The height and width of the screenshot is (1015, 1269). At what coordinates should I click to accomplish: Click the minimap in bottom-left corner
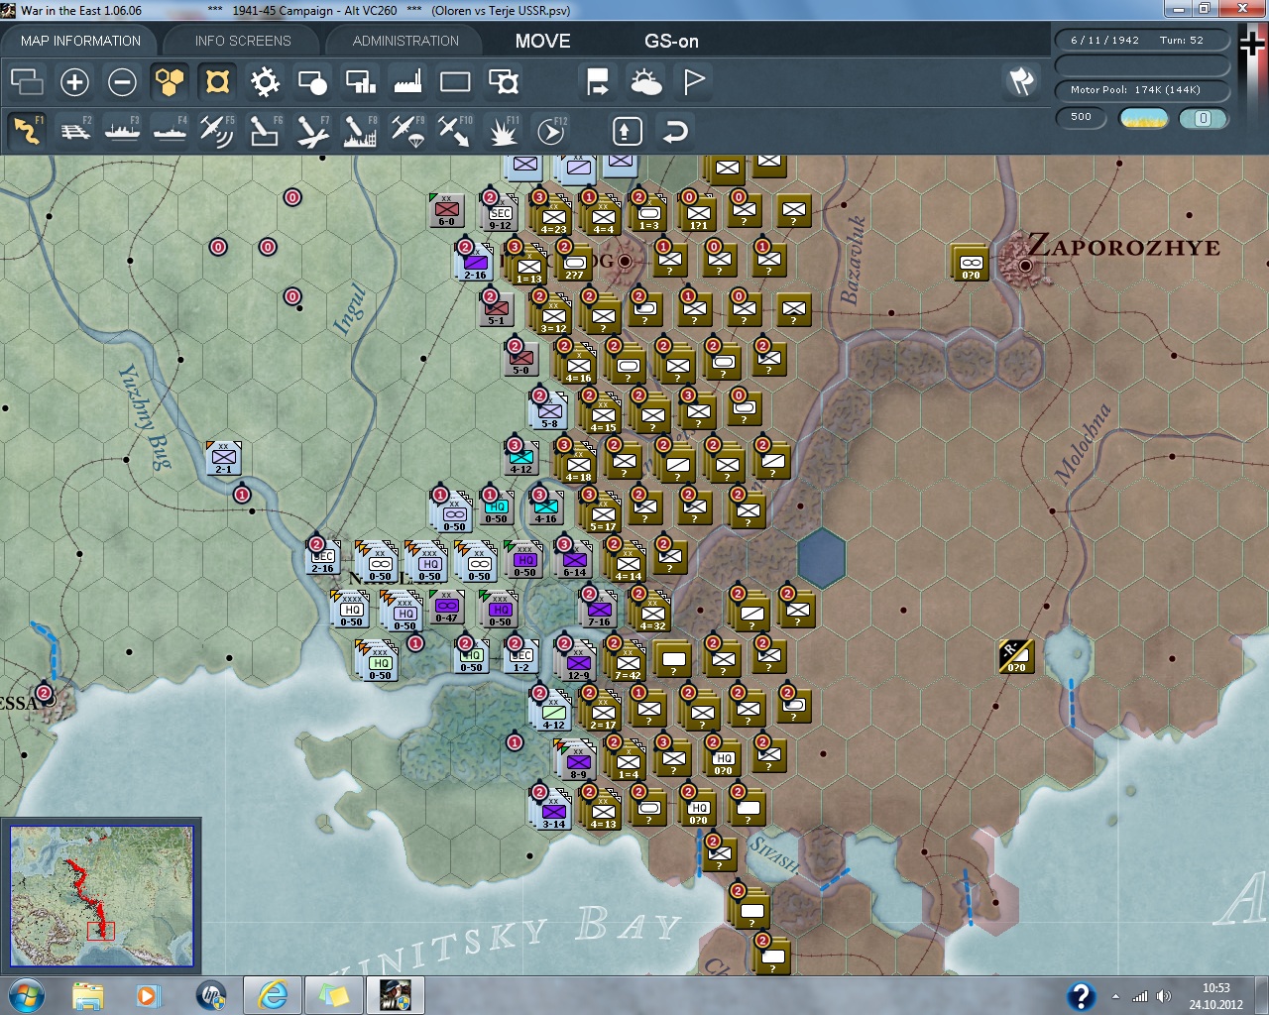[101, 895]
